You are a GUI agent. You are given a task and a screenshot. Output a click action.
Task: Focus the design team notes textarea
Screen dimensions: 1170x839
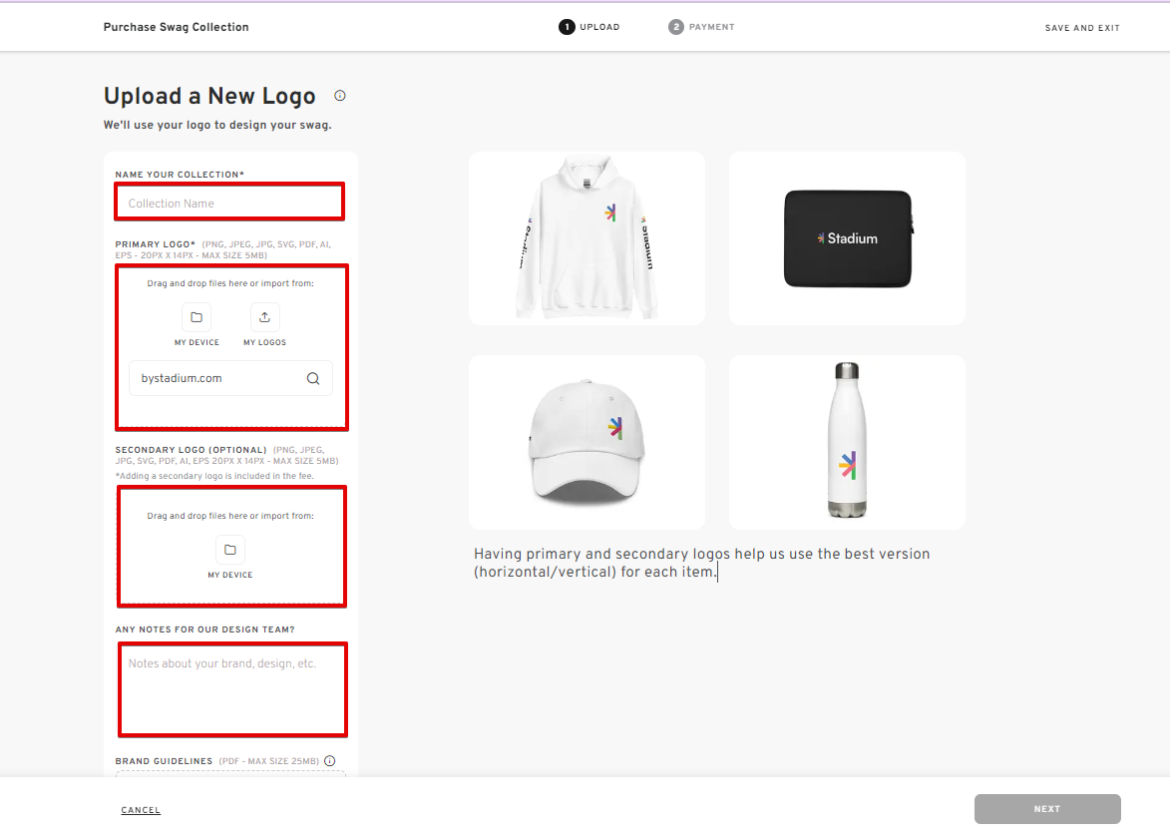point(232,688)
